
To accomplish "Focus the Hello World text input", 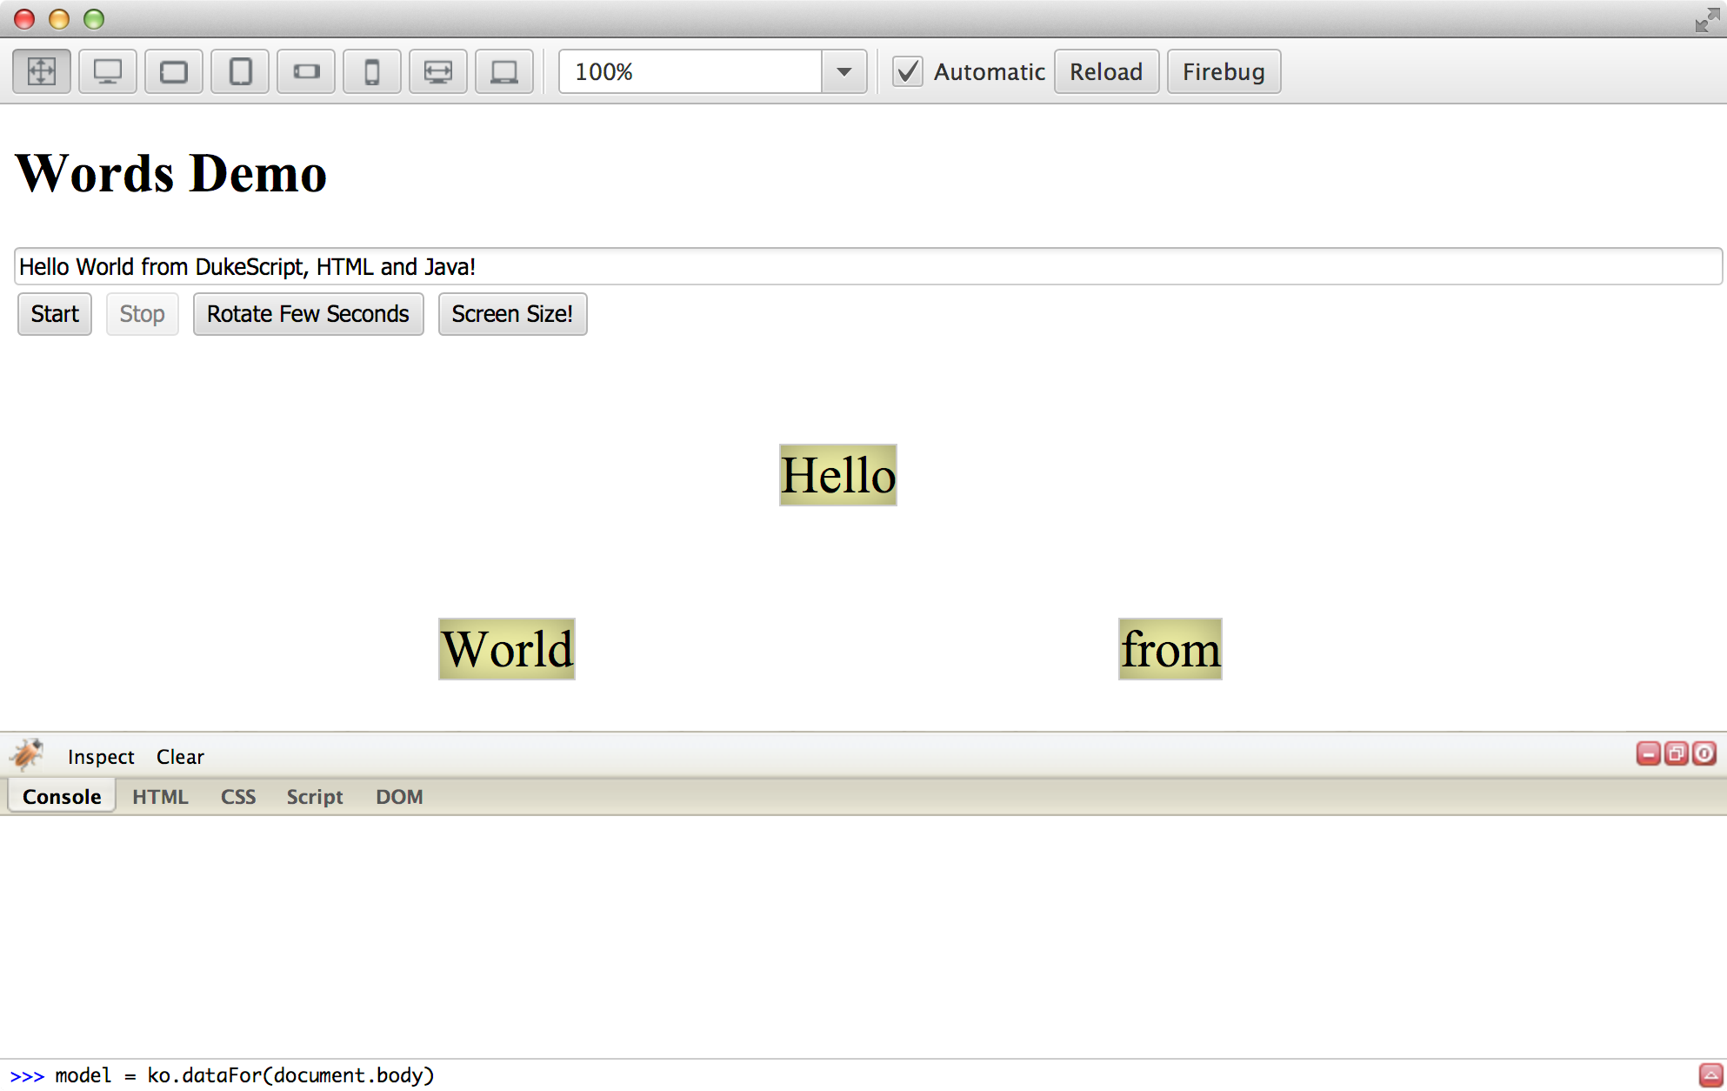I will [x=868, y=266].
